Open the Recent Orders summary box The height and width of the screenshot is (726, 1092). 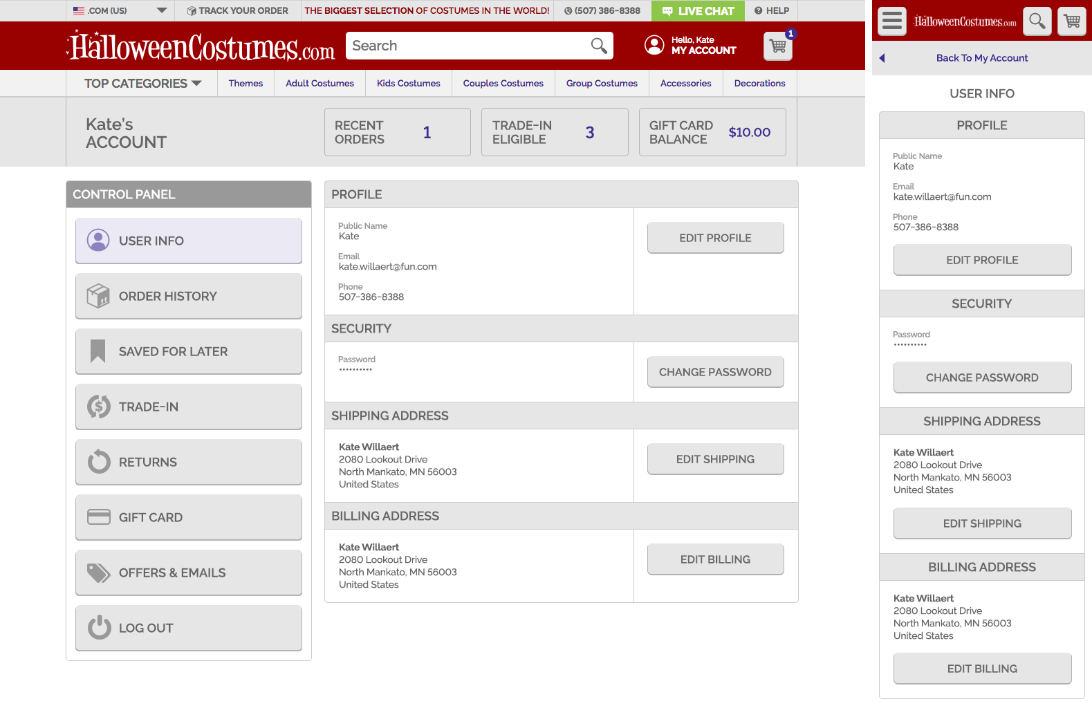[x=398, y=132]
